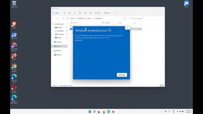Viewport: 203px width, 114px height.
Task: Click the Delete trash icon in Explorer toolbar
Action: coord(90,13)
